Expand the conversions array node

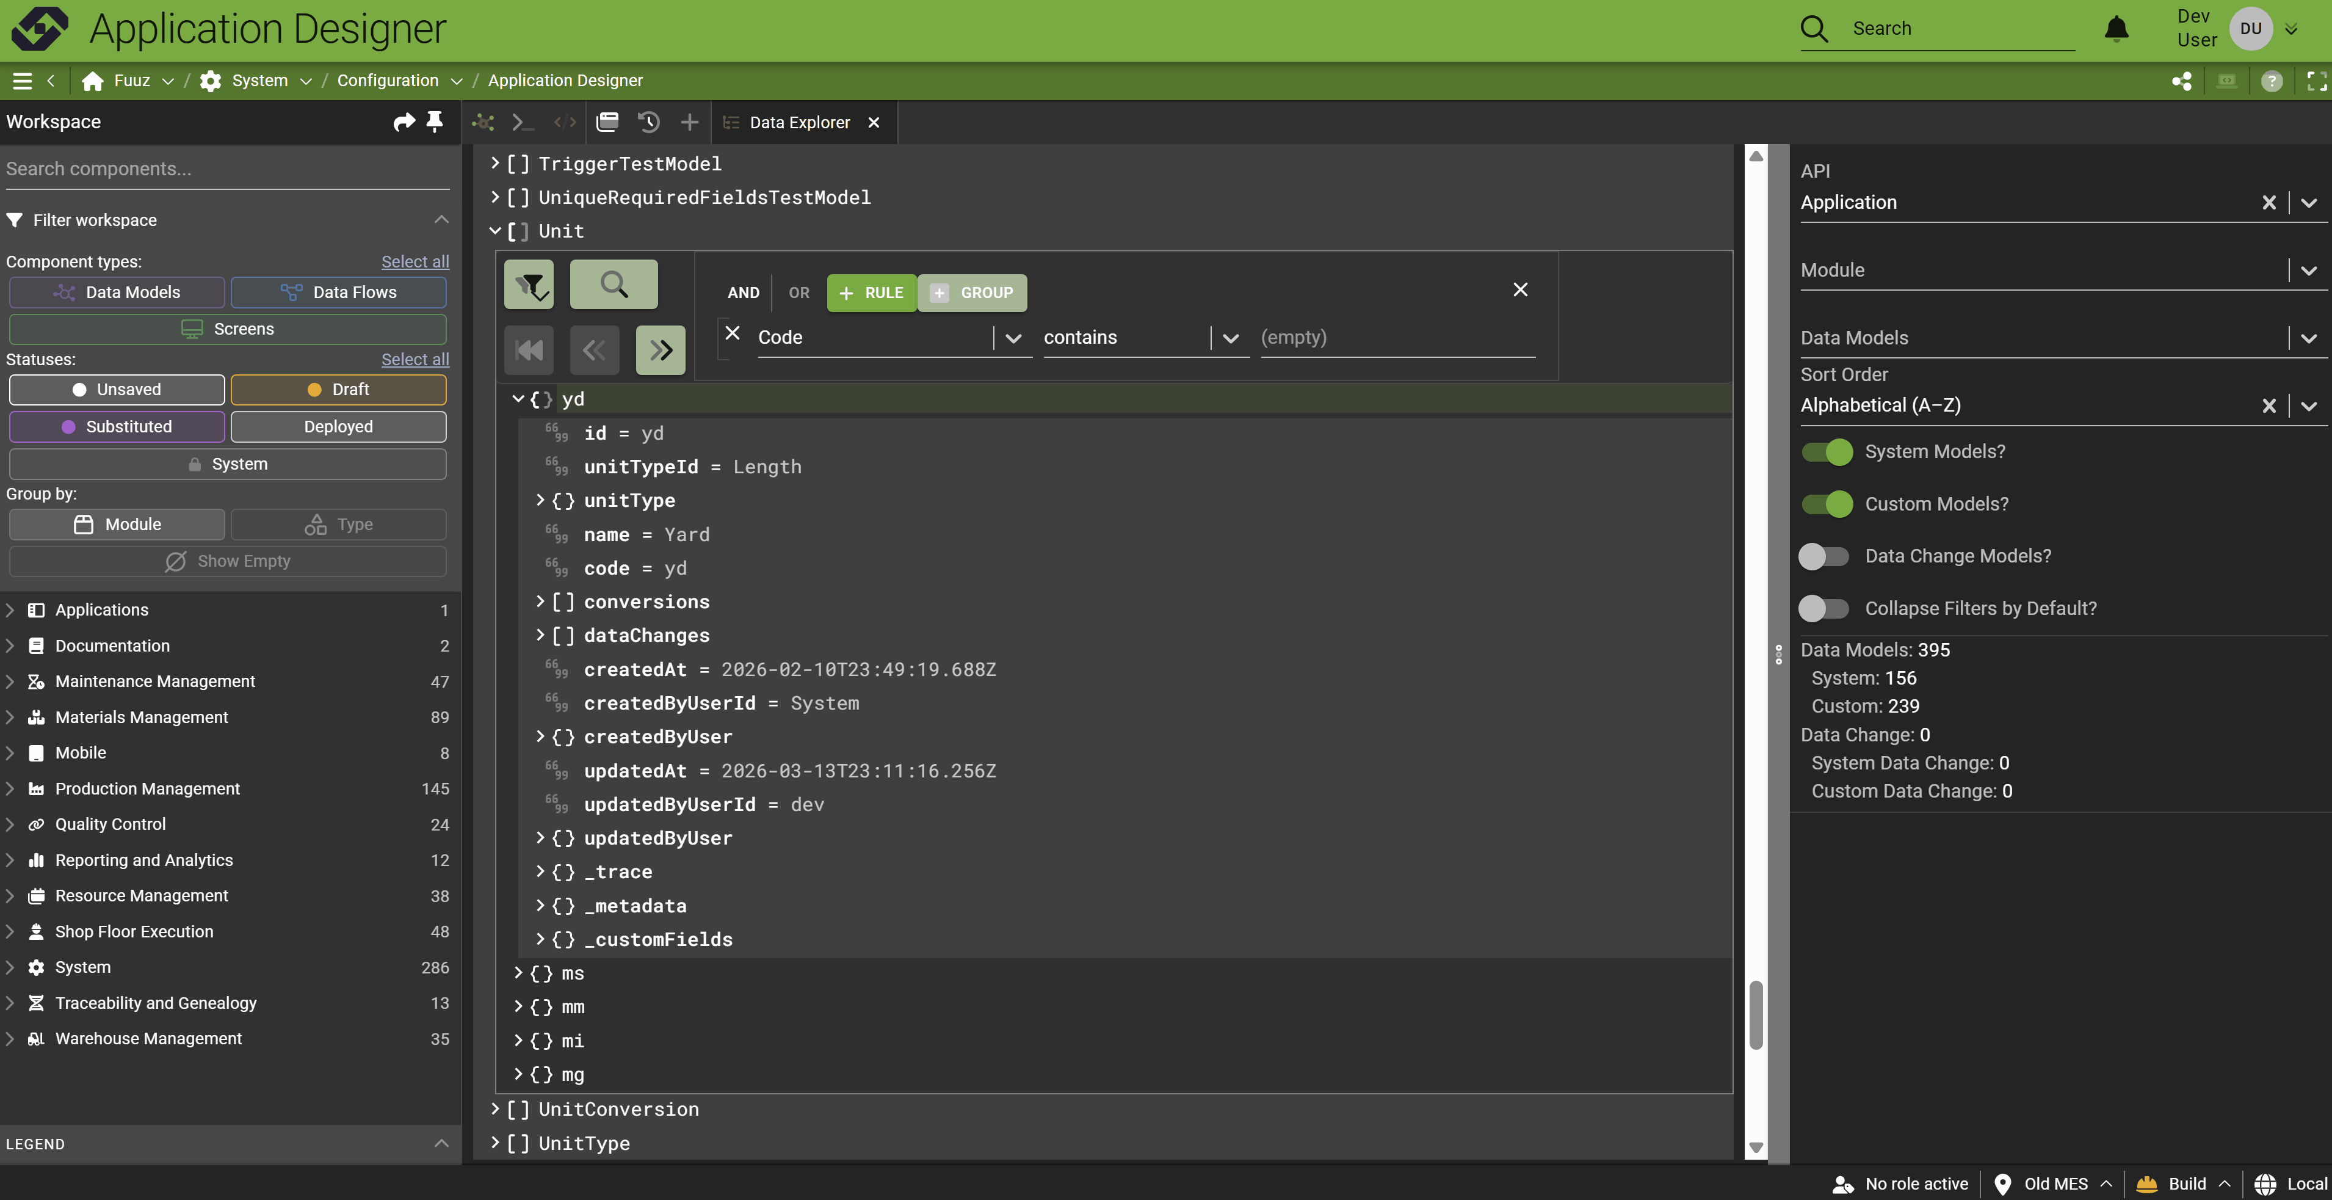click(x=540, y=602)
